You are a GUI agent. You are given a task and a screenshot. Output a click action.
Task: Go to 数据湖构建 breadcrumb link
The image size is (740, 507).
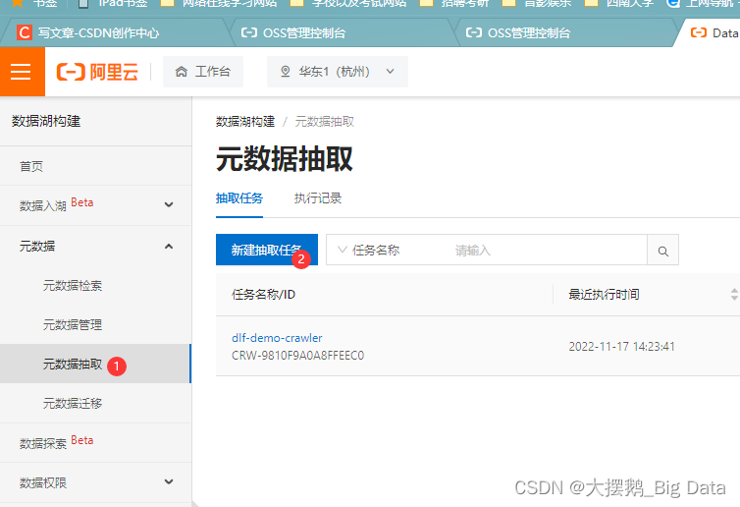pyautogui.click(x=245, y=122)
